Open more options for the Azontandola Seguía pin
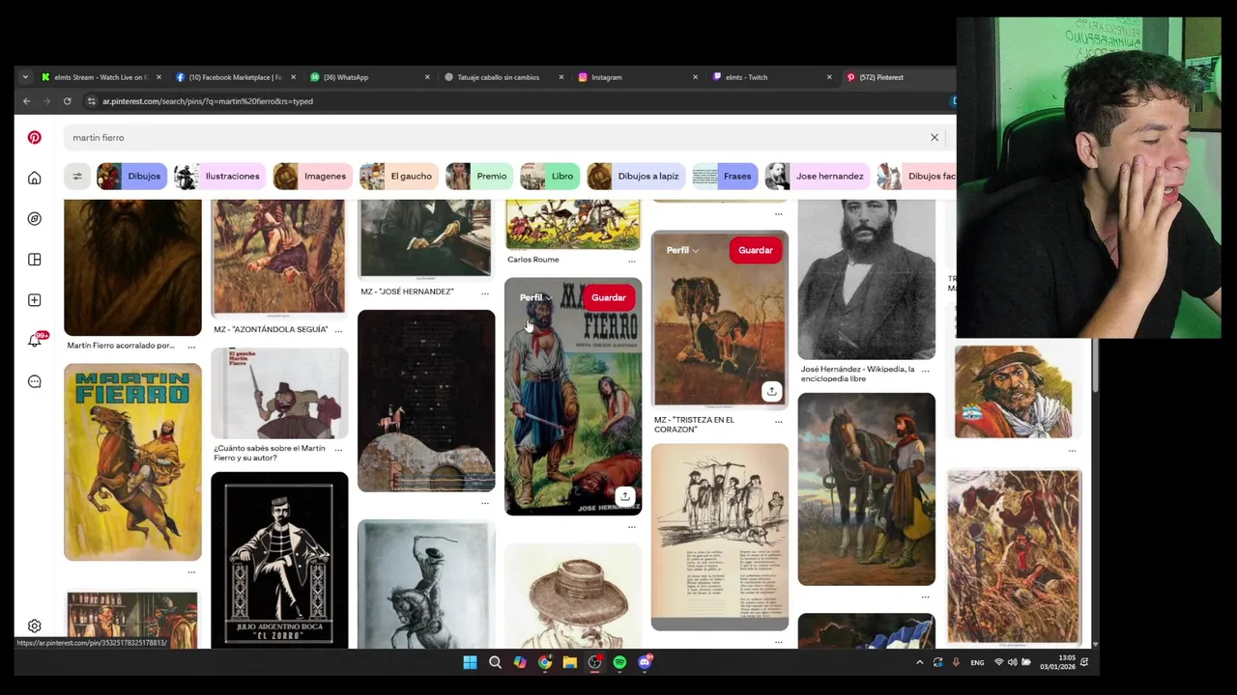Screen dimensions: 1237x695 click(337, 330)
